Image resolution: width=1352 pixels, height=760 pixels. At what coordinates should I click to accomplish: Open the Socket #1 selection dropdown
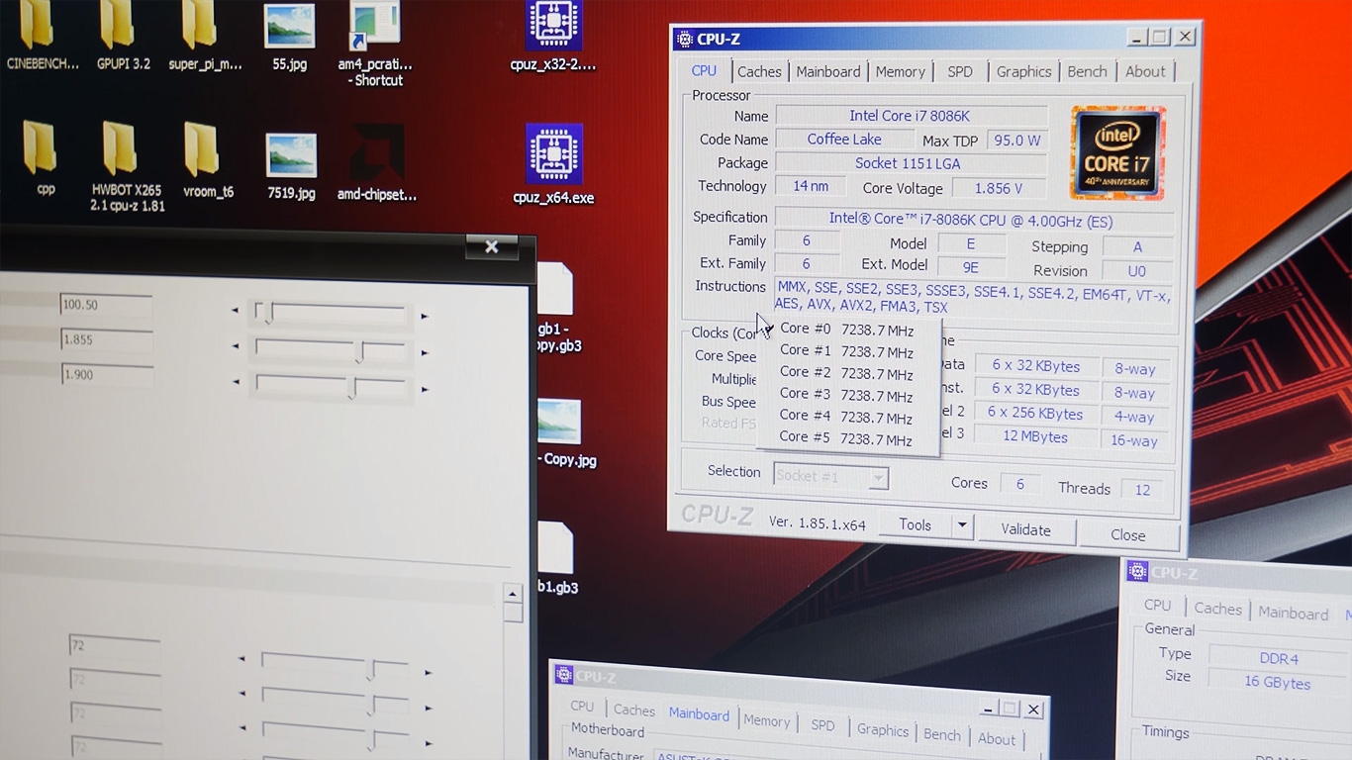tap(830, 476)
